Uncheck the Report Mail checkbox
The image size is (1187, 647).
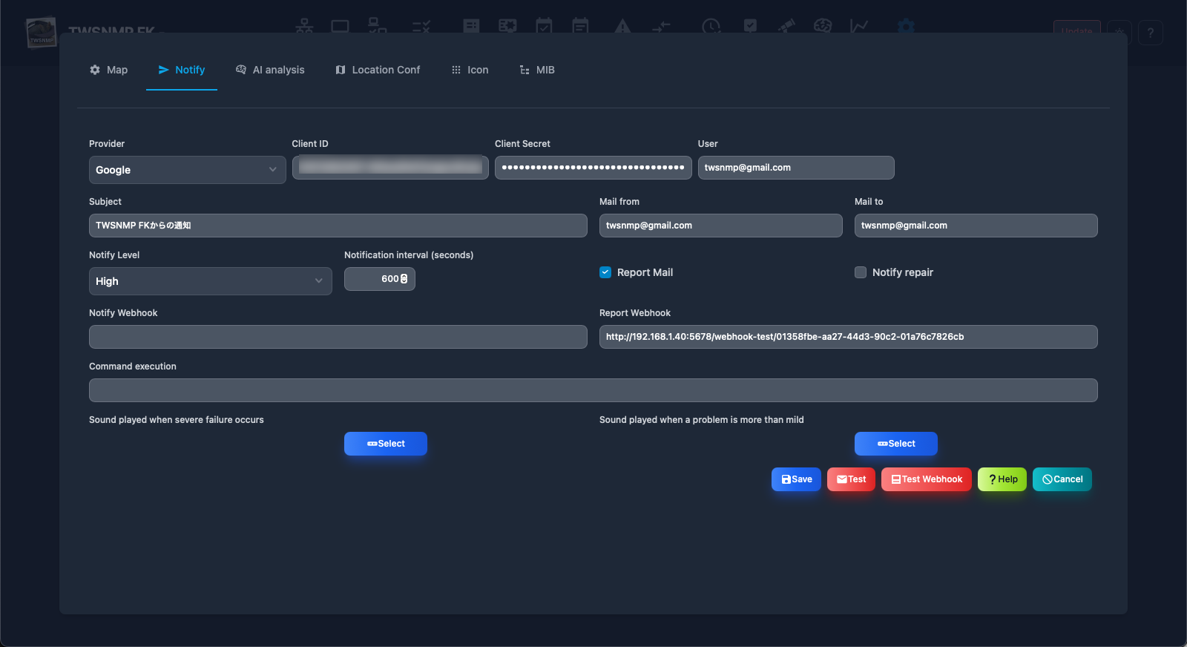605,272
